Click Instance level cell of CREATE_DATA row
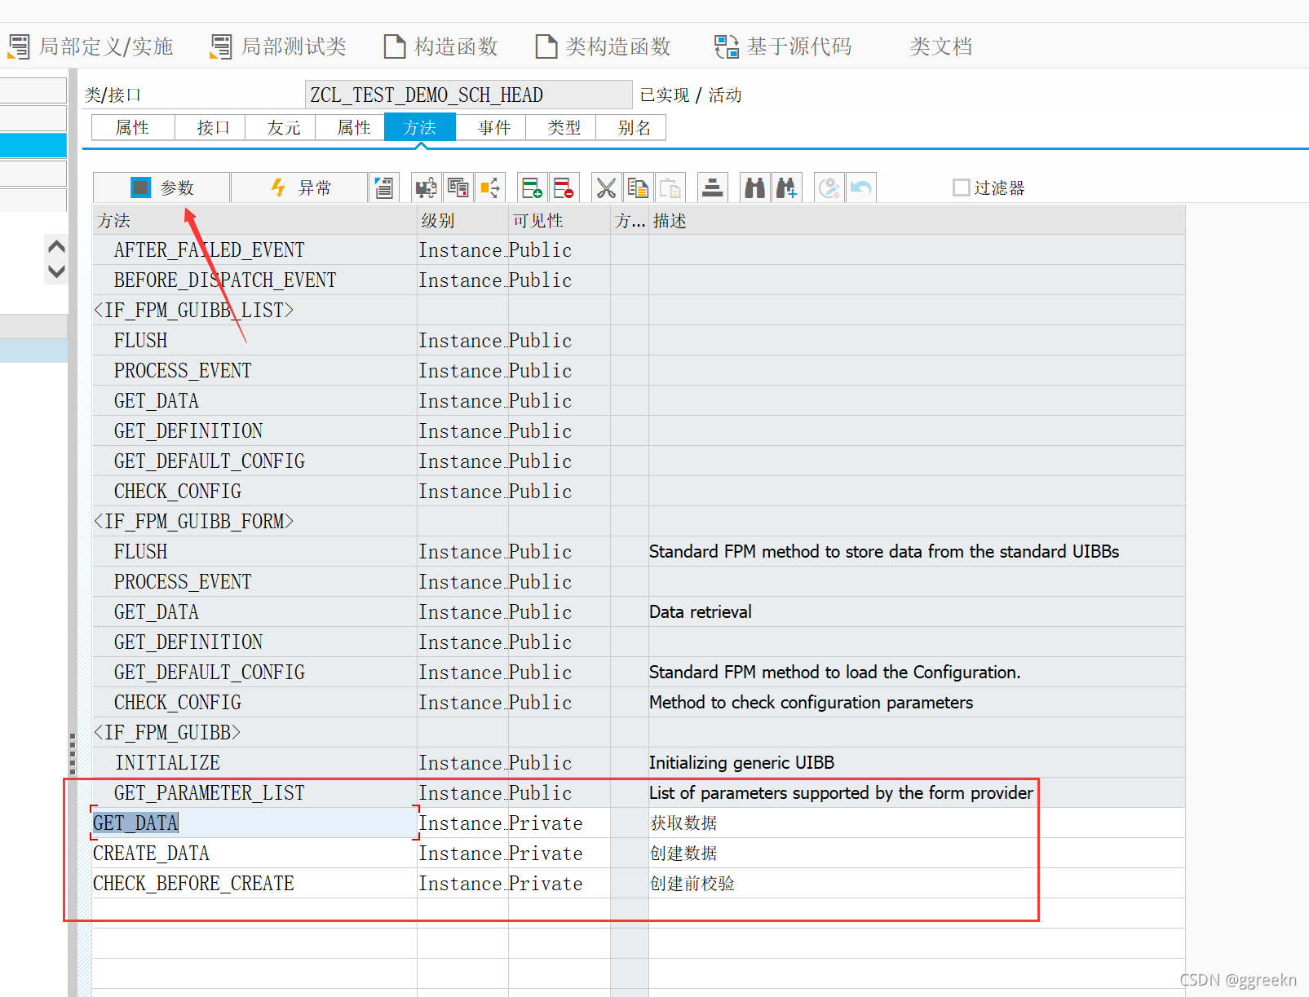Screen dimensions: 1309x997 pos(462,853)
